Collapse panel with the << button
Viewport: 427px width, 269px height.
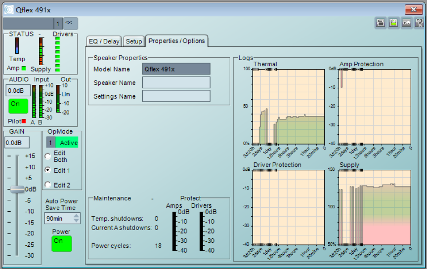[x=71, y=23]
